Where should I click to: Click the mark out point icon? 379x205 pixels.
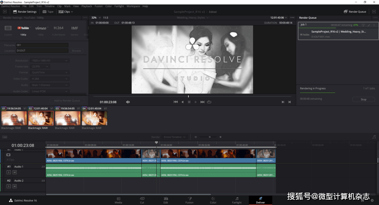289,102
